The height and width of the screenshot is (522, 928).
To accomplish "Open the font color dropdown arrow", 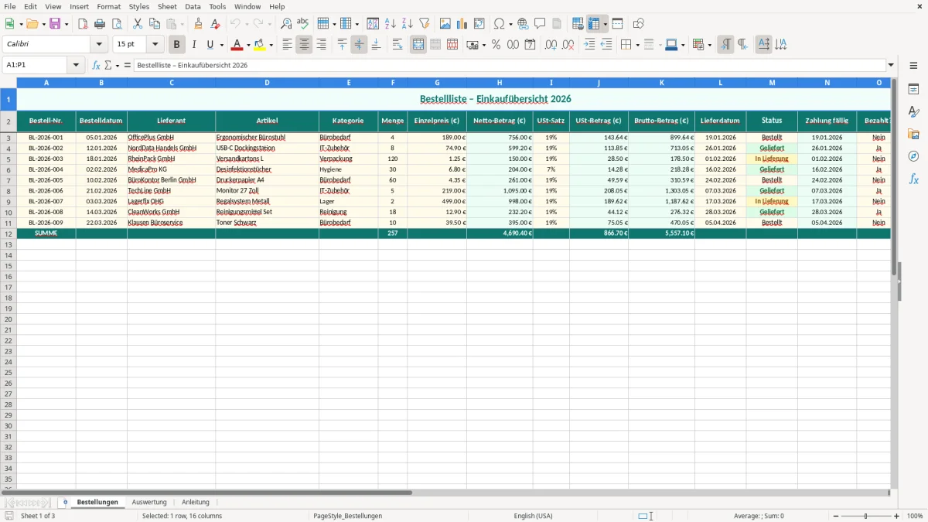I will pos(248,45).
